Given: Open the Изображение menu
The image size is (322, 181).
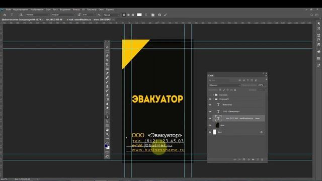Looking at the screenshot, I should (x=37, y=10).
